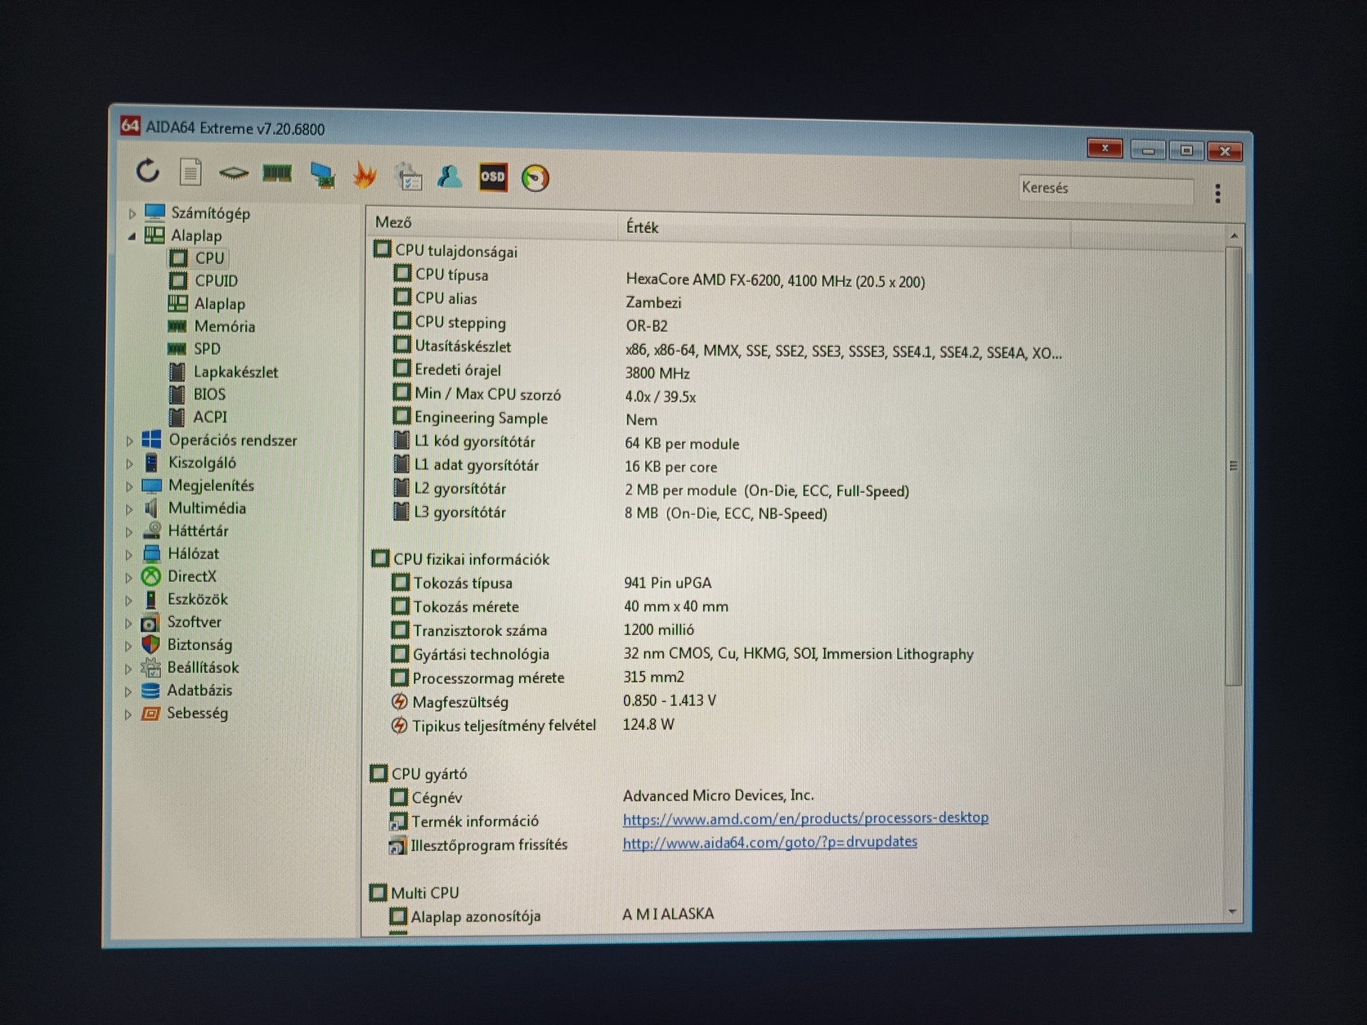This screenshot has width=1367, height=1025.
Task: Click the networked monitors toolbar icon
Action: pyautogui.click(x=322, y=175)
